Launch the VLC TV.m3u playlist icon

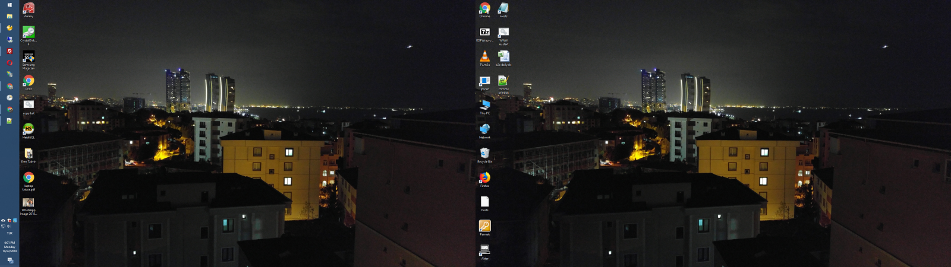(x=484, y=56)
